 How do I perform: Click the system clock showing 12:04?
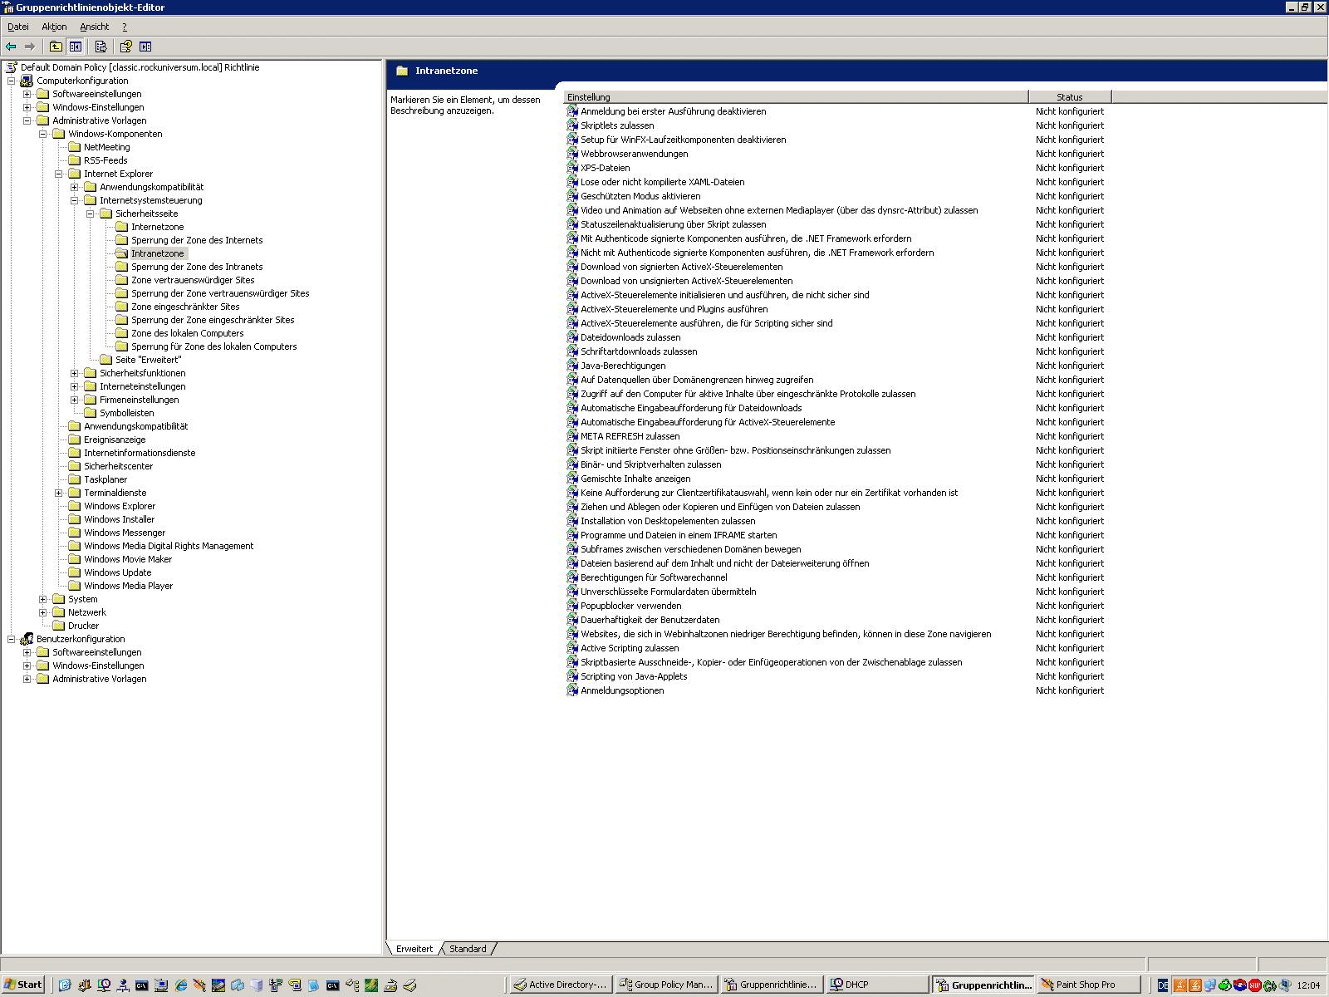tap(1308, 985)
